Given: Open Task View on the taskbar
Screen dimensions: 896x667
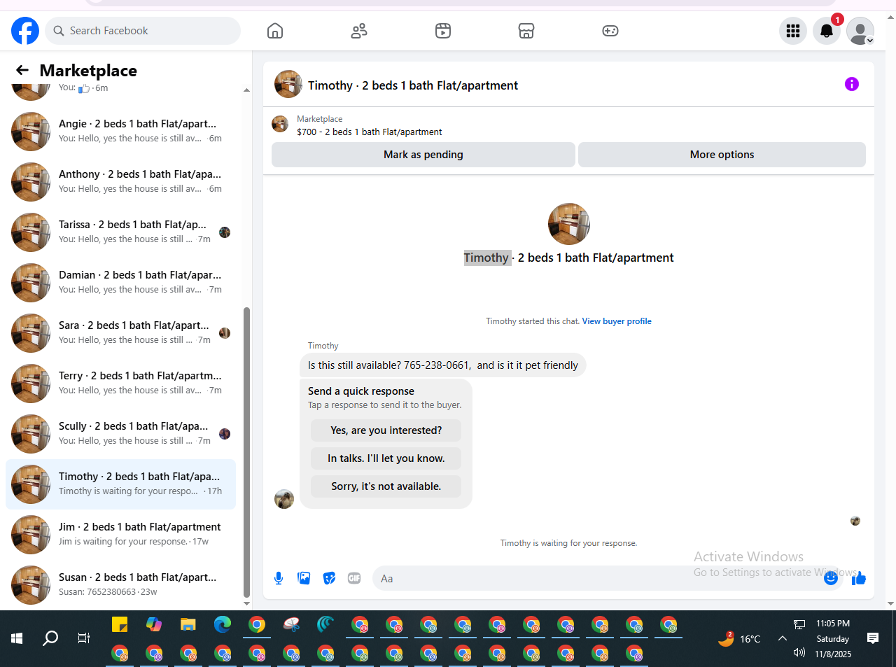Looking at the screenshot, I should click(84, 638).
